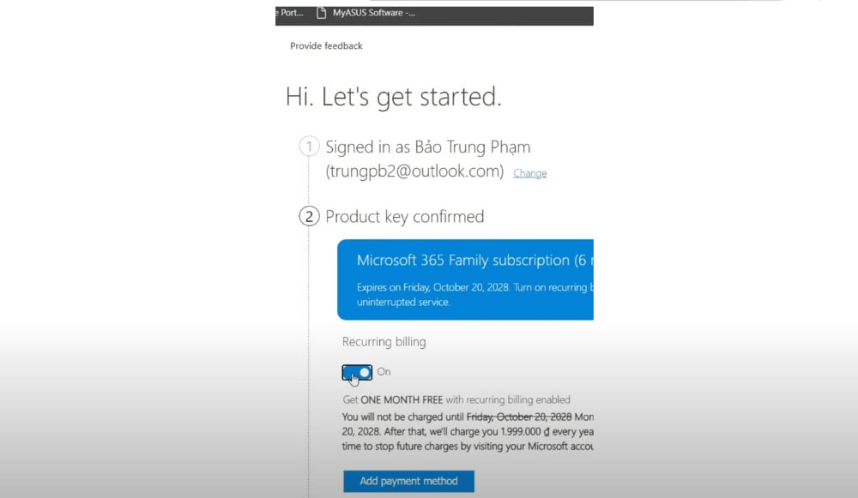Click Change link to switch account
The image size is (858, 498).
[529, 173]
